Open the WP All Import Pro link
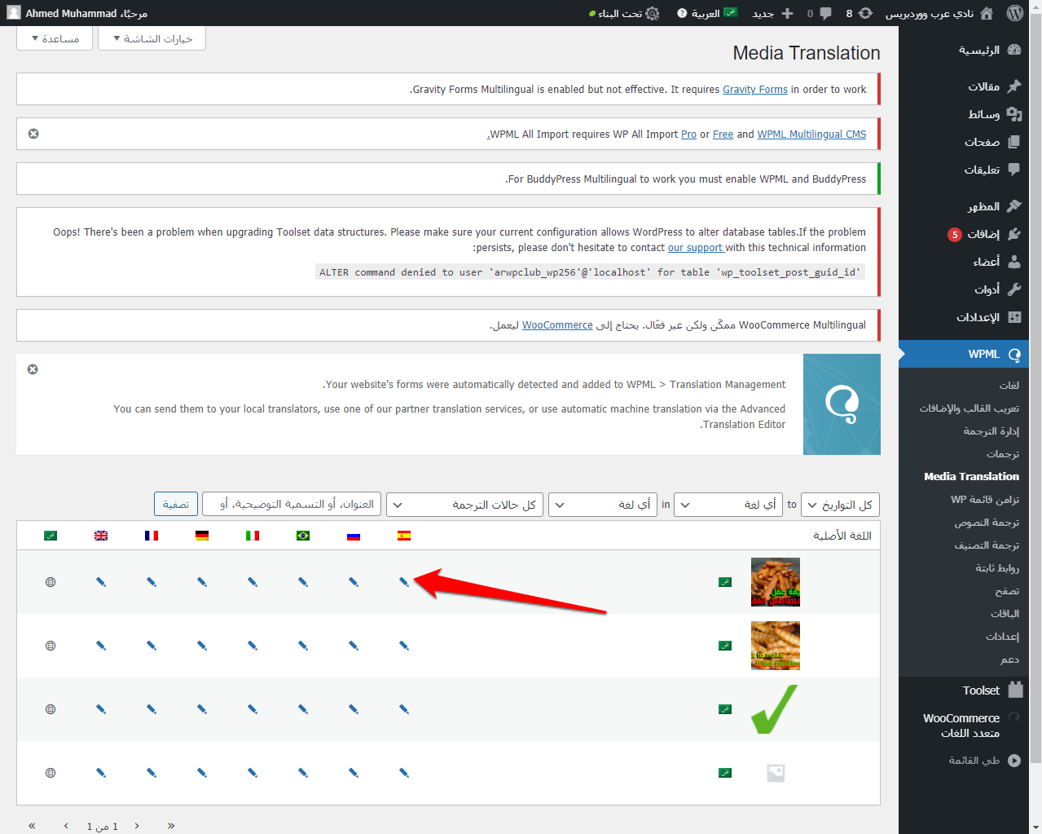Screen dimensions: 1042x834 (688, 135)
